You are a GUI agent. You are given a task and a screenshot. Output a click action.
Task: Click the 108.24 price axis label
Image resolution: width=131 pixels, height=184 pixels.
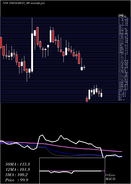(123, 83)
